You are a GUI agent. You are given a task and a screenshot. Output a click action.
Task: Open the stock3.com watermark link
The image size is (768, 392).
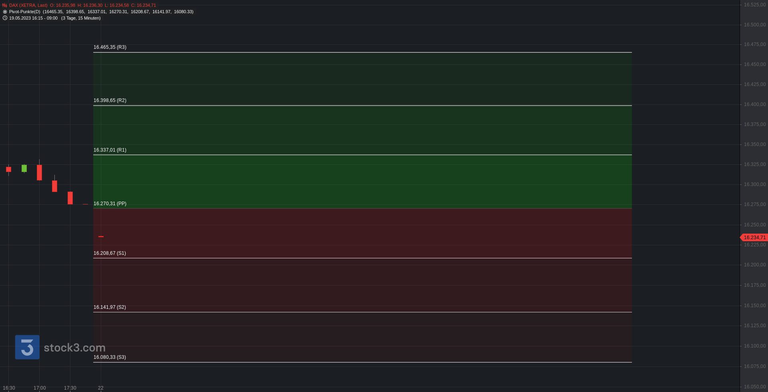pyautogui.click(x=74, y=348)
